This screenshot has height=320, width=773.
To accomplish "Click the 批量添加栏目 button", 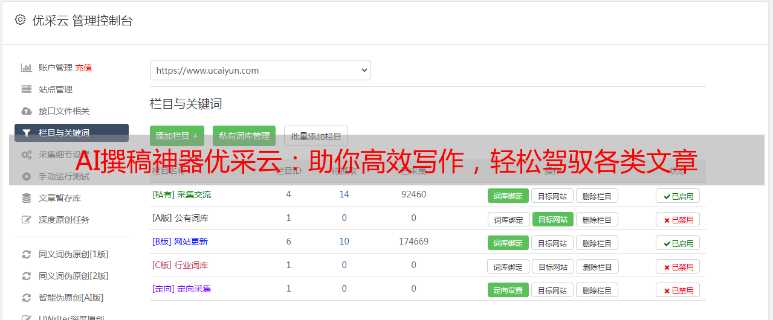I will [316, 136].
